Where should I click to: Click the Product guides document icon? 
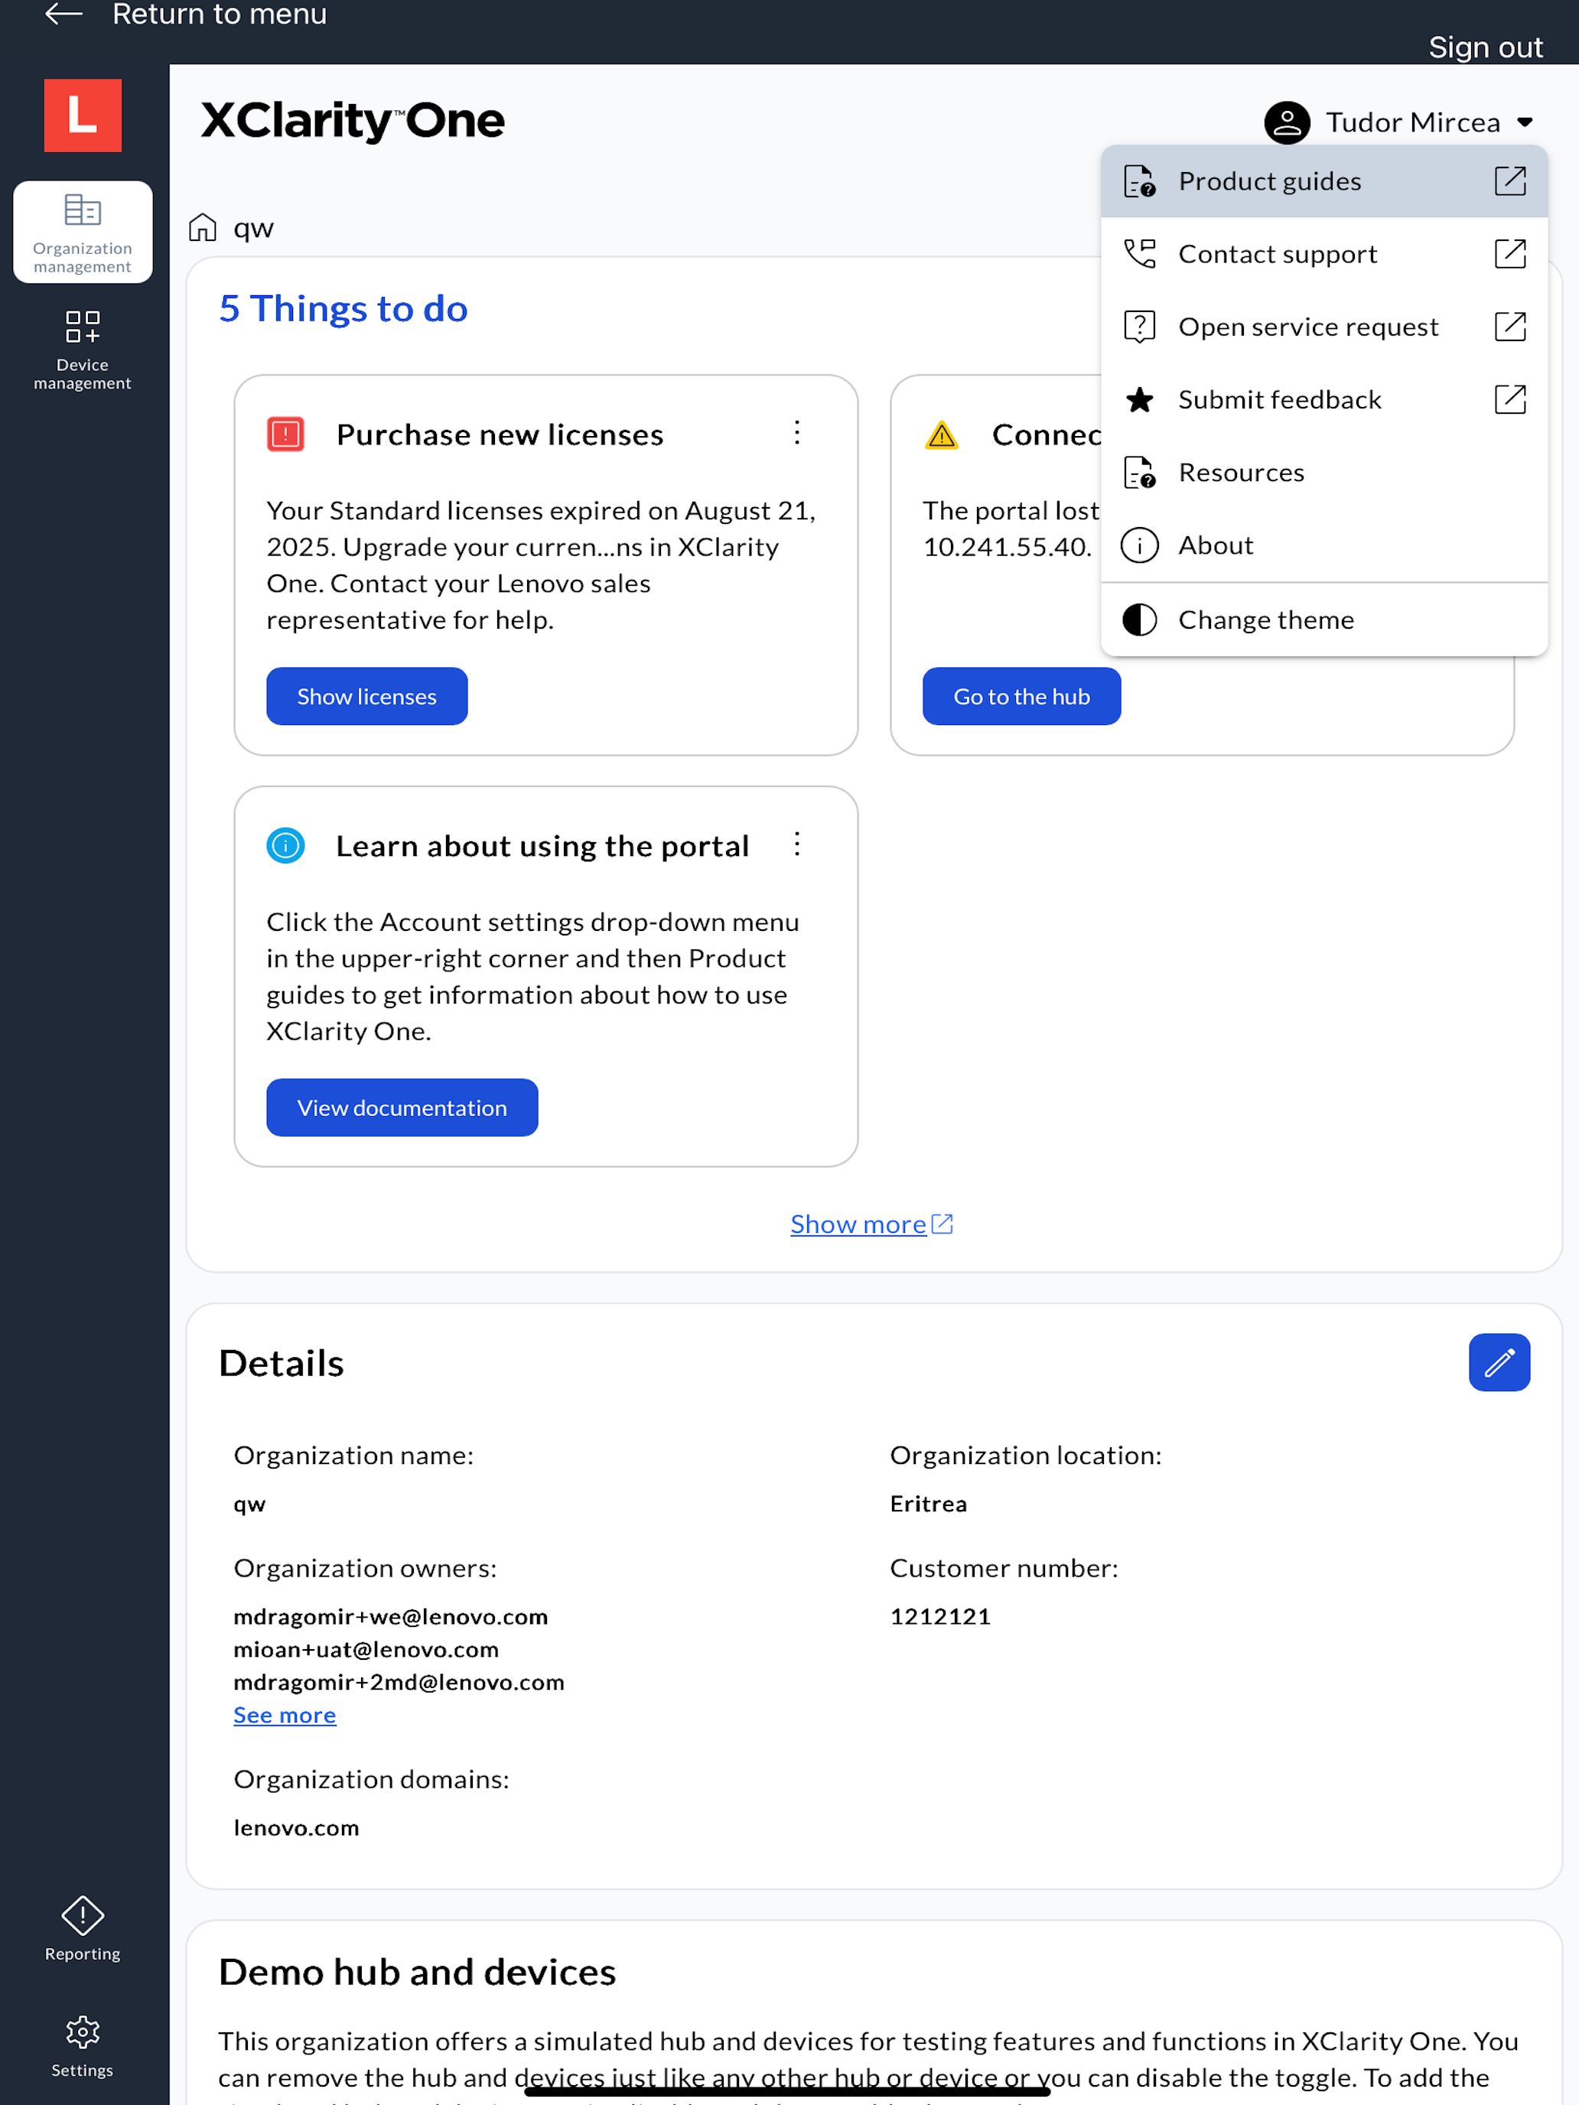point(1139,181)
